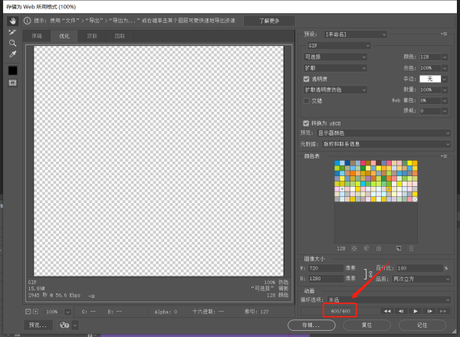The image size is (460, 337).
Task: Play the animation
Action: 416,311
